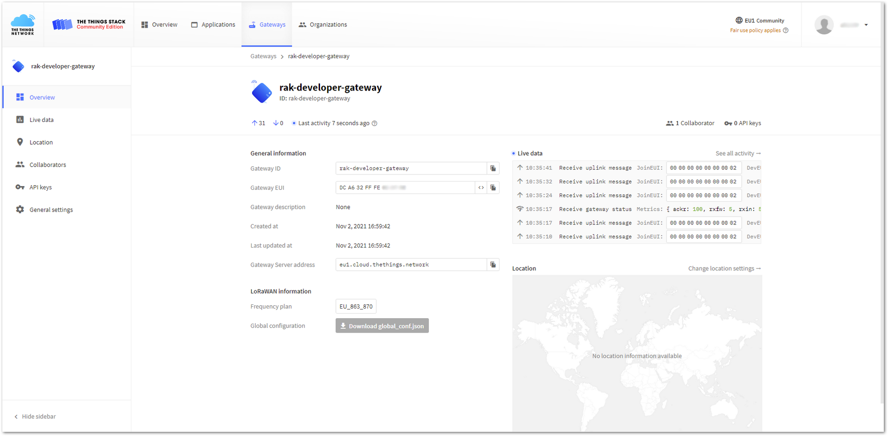Open Location in the sidebar
This screenshot has height=436, width=888.
pos(67,142)
